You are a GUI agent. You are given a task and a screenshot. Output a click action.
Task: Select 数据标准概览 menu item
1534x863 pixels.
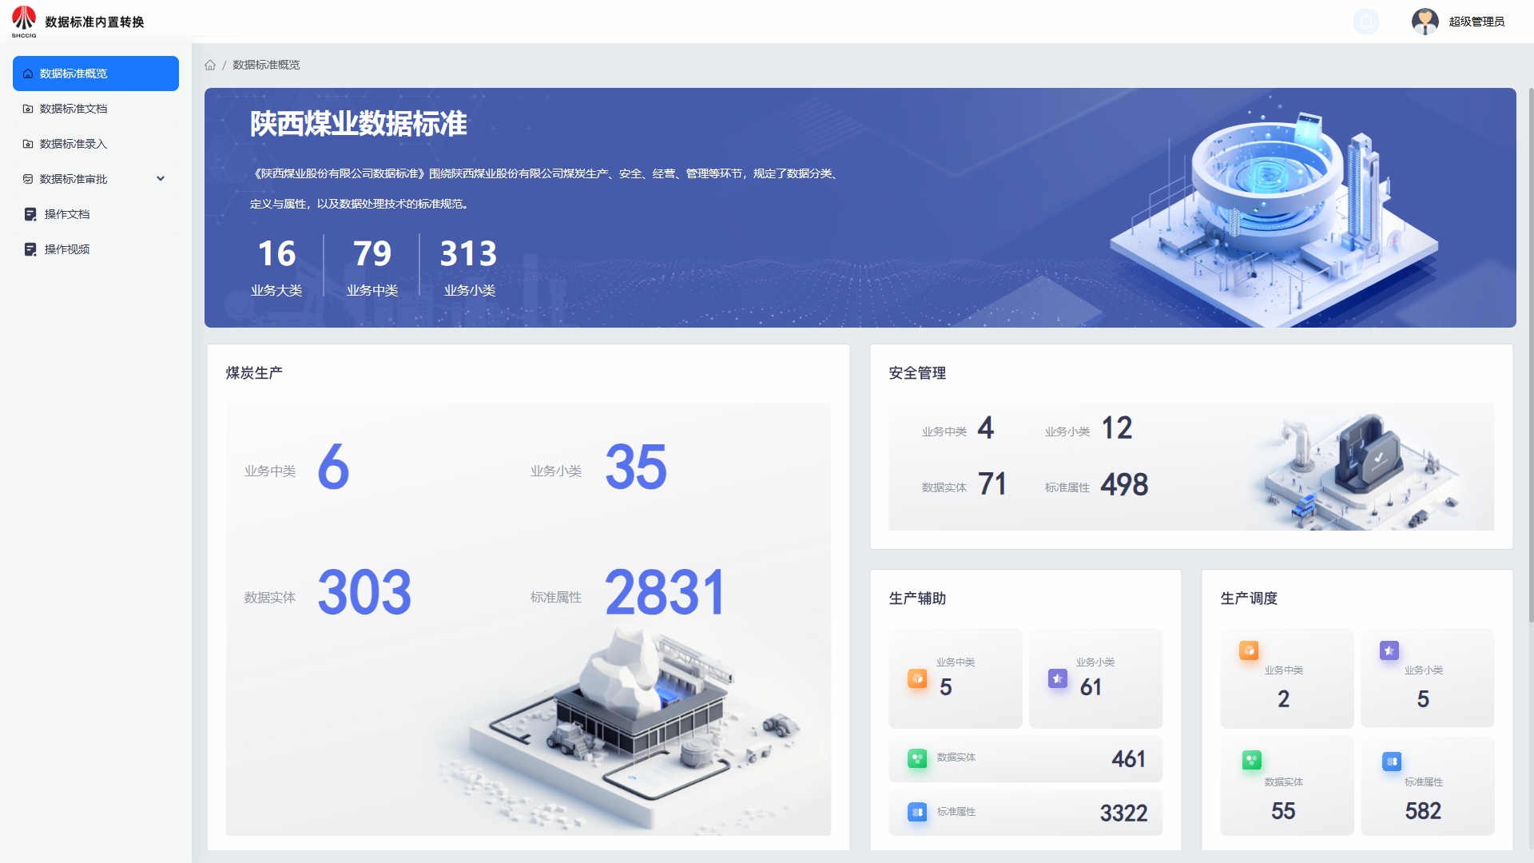coord(96,74)
